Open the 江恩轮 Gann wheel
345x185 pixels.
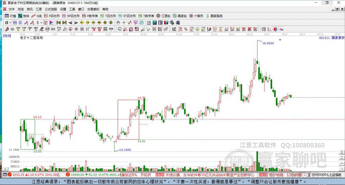point(163,16)
